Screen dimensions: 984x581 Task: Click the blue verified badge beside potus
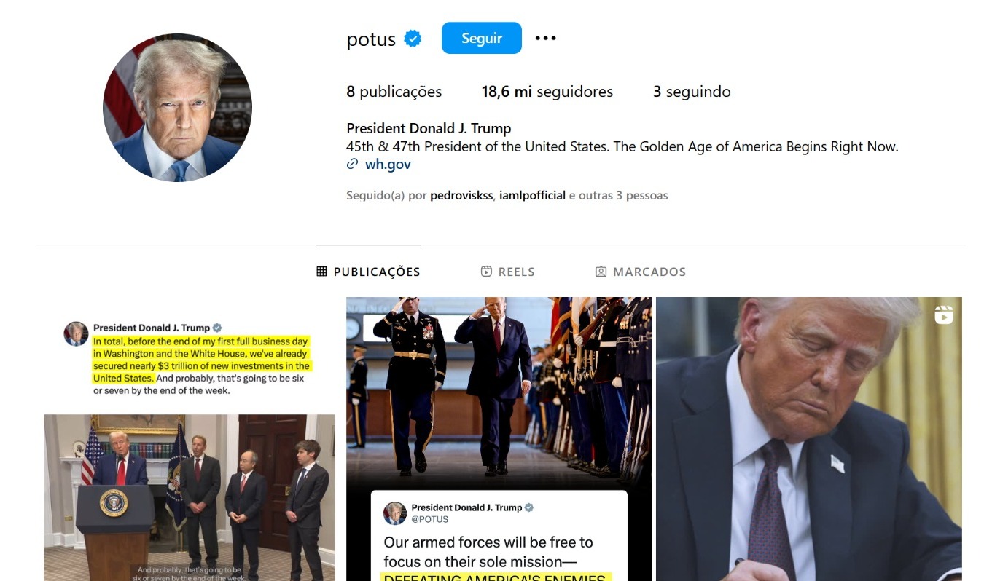point(413,39)
